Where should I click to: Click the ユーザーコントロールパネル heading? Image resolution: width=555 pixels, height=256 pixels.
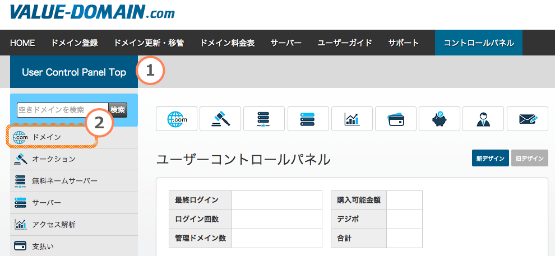243,160
